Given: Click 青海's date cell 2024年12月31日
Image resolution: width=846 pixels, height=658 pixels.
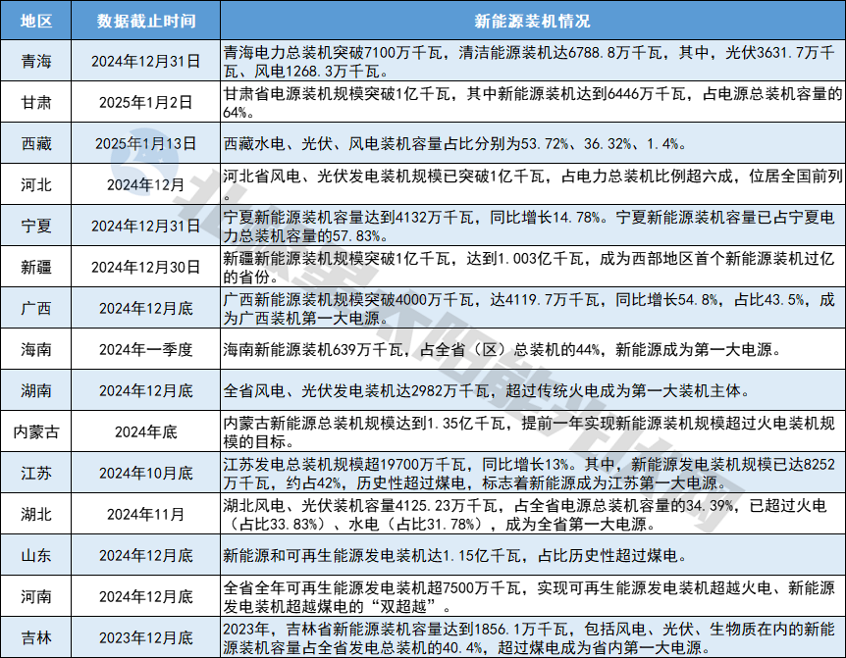Looking at the screenshot, I should pyautogui.click(x=145, y=61).
